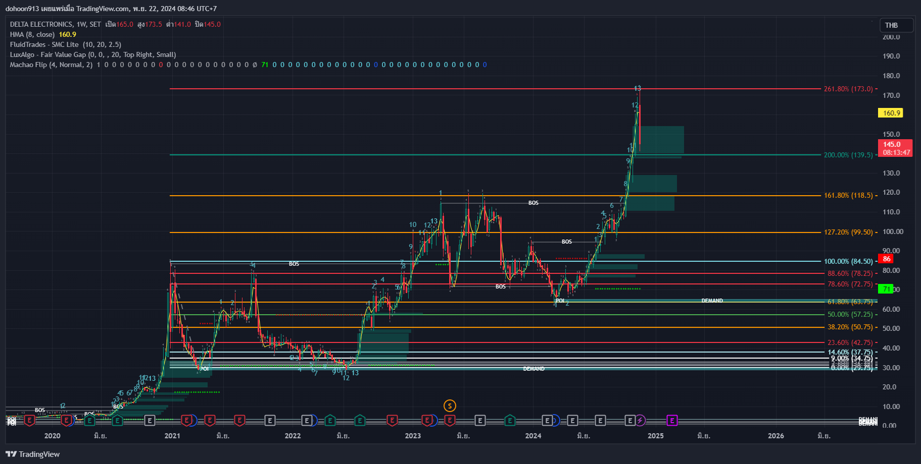Click the 78.60% (72.75) Fibonacci label
The width and height of the screenshot is (921, 464).
[850, 284]
